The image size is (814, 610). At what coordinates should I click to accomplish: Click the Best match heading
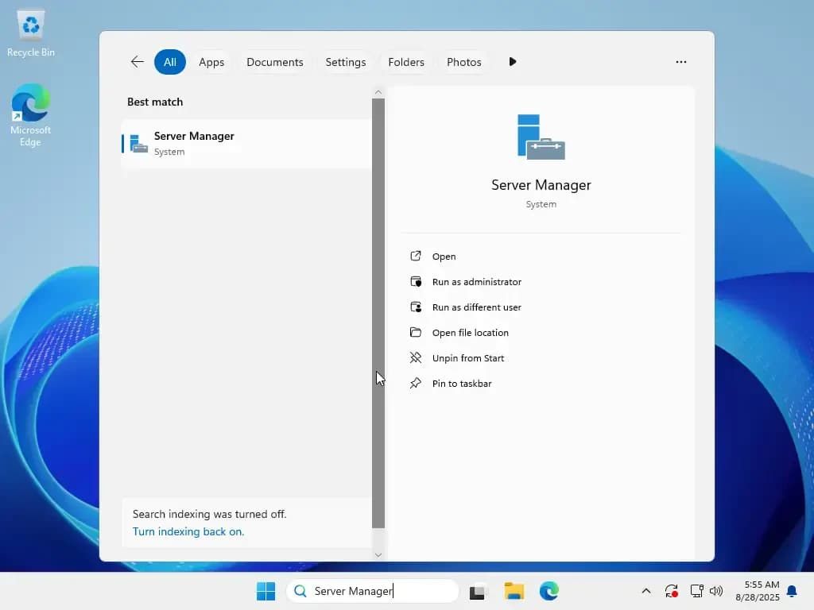click(155, 102)
